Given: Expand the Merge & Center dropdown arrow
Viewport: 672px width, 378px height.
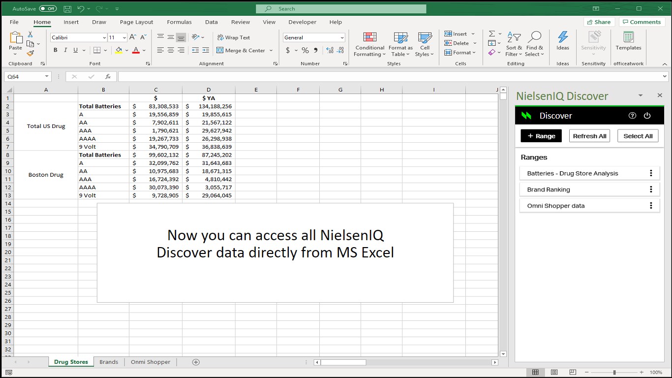Looking at the screenshot, I should [271, 51].
